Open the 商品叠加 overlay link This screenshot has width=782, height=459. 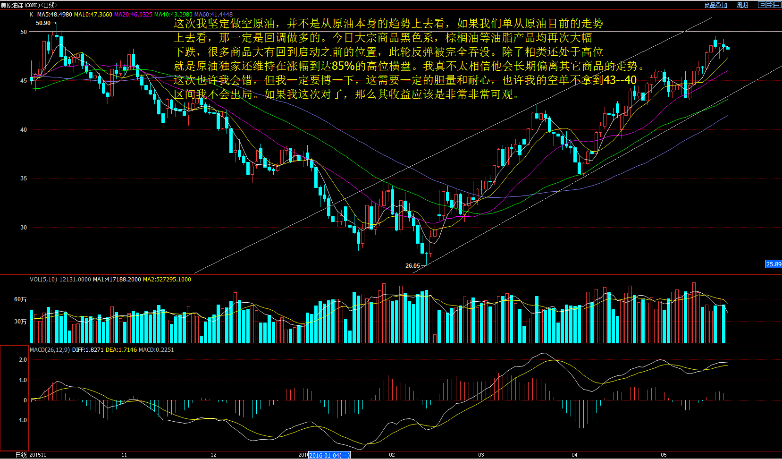[x=715, y=5]
